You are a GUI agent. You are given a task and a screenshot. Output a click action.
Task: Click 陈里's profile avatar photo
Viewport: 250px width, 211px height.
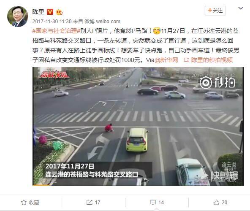(18, 16)
